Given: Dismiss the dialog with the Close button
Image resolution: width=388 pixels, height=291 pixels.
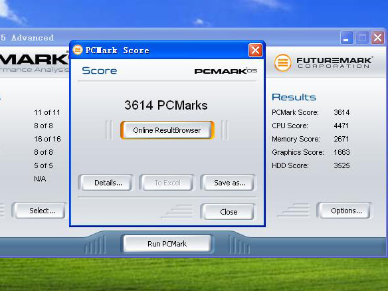Looking at the screenshot, I should (x=228, y=212).
